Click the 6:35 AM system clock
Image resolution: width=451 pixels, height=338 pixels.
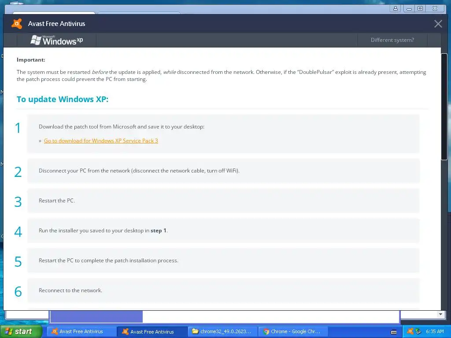[x=435, y=331]
